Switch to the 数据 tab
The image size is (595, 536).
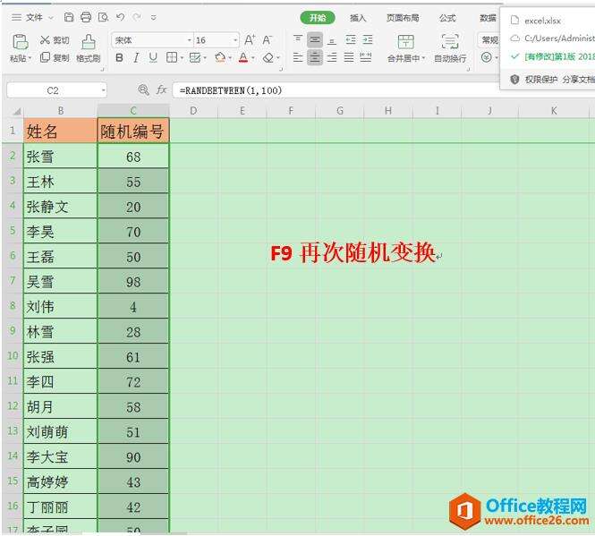pos(488,18)
